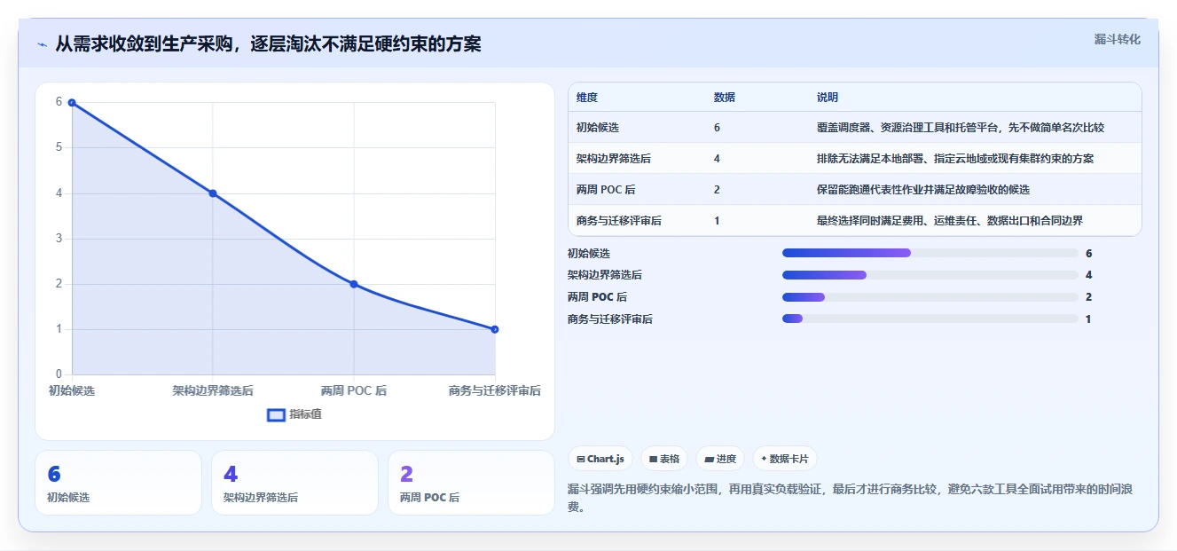
Task: Click description 排除无法满足本地部署
Action: (955, 159)
